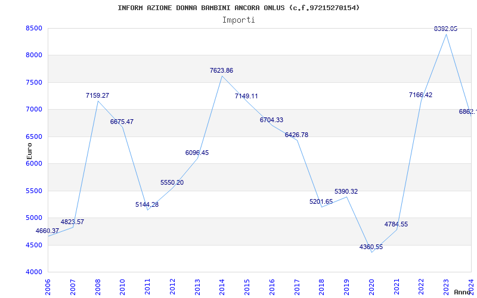Click the chart title INFORM AZIONE DONNA BAMBINI ANCORA ONLUS

coord(238,8)
